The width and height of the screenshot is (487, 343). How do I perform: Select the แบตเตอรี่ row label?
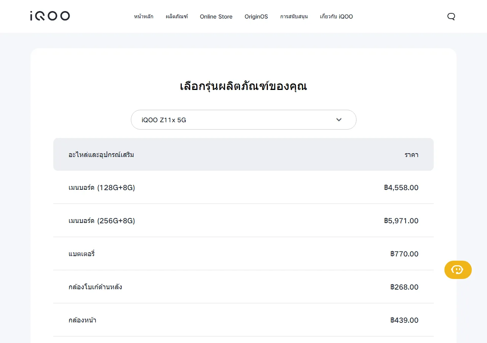pyautogui.click(x=81, y=254)
